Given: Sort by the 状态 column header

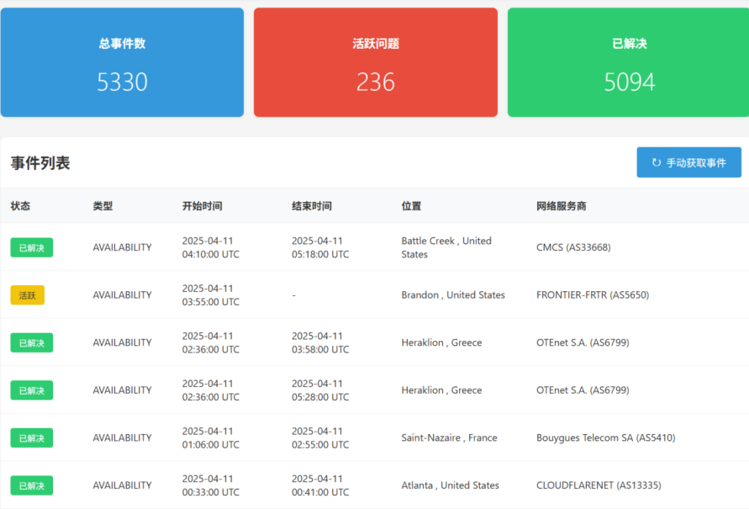Looking at the screenshot, I should [20, 206].
